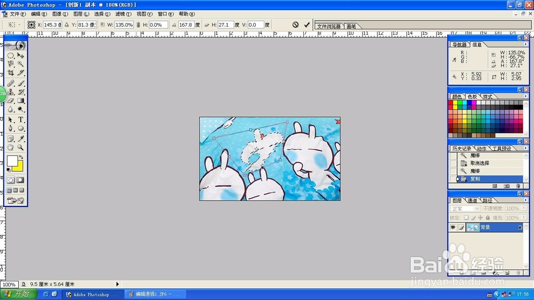Select the Hand tool
The image size is (534, 300).
(x=11, y=147)
